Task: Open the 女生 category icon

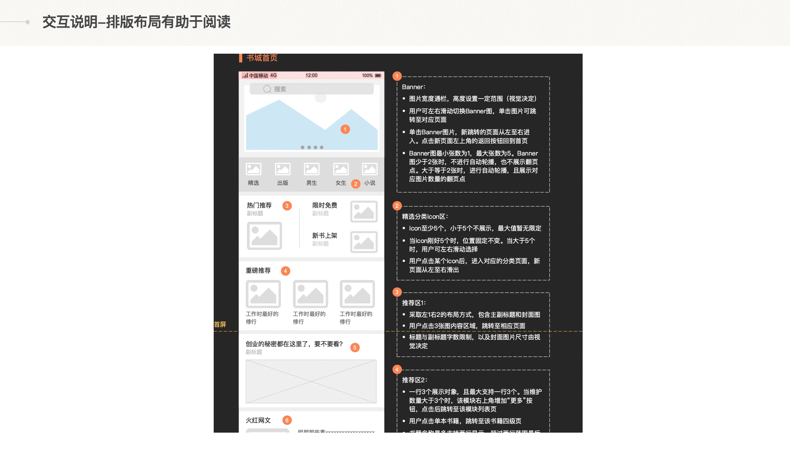Action: point(340,169)
